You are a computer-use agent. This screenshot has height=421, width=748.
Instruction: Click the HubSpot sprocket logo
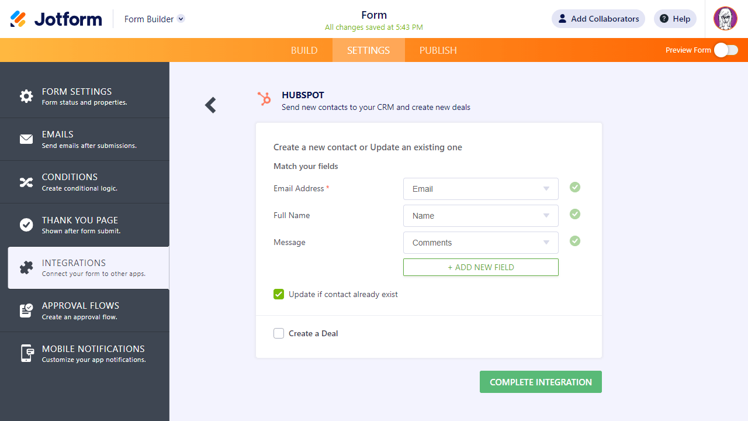[x=264, y=99]
